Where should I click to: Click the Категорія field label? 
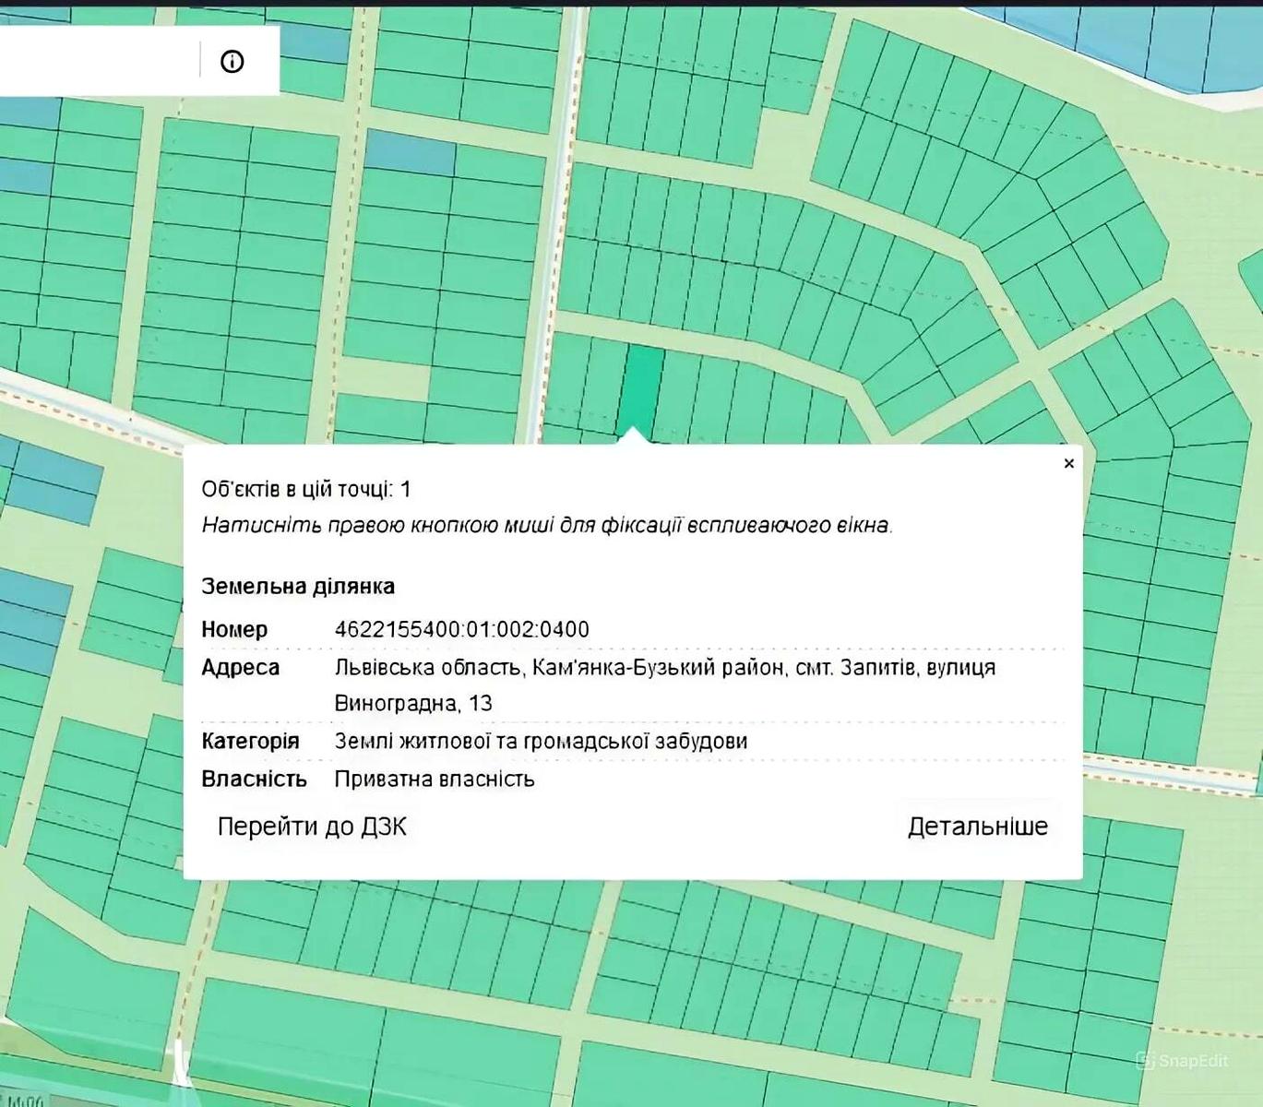pyautogui.click(x=250, y=741)
